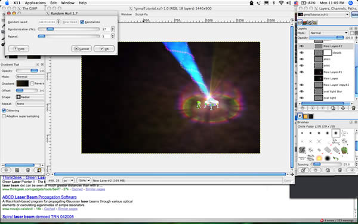Hide the oval light blur layer eye

coord(301,91)
